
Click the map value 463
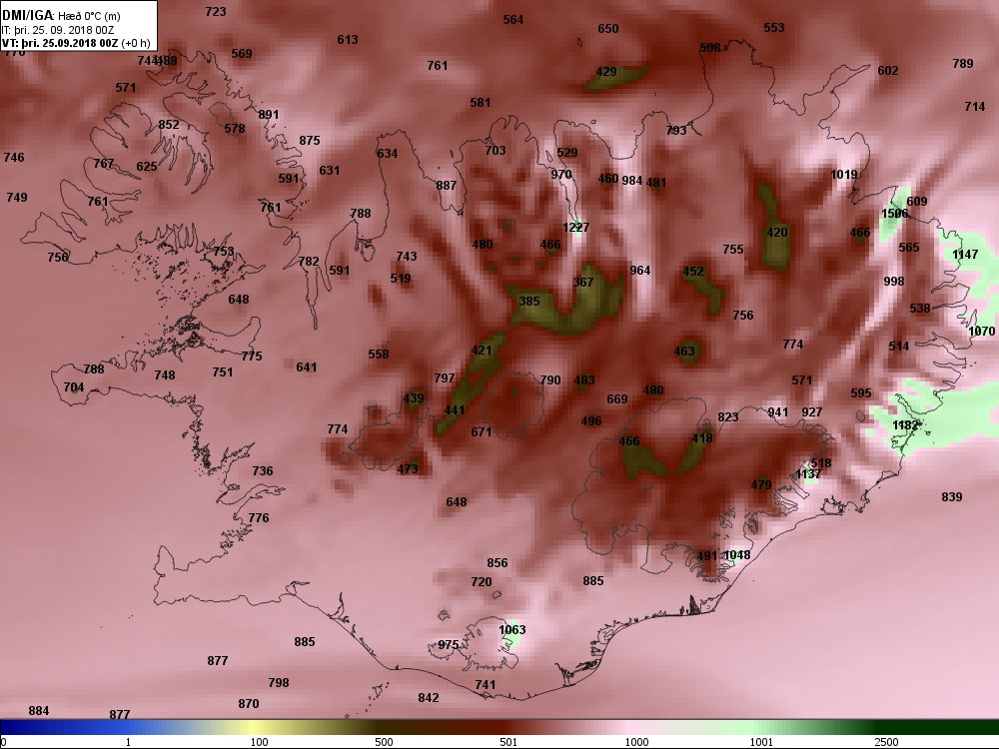coord(684,351)
